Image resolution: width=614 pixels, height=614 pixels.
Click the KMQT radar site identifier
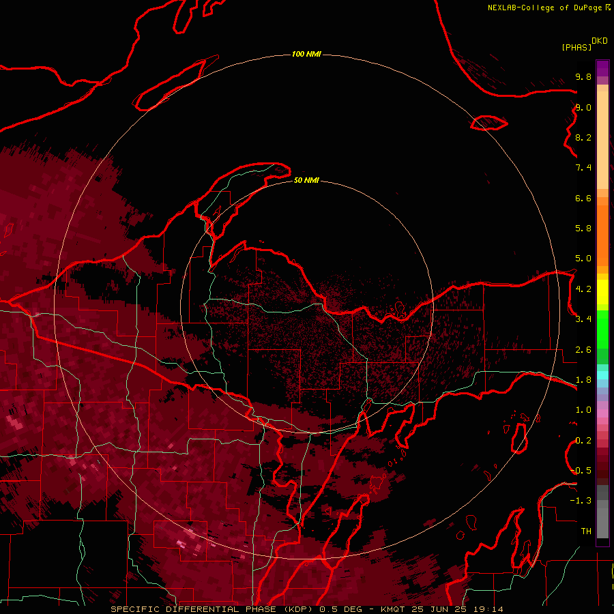(x=393, y=609)
